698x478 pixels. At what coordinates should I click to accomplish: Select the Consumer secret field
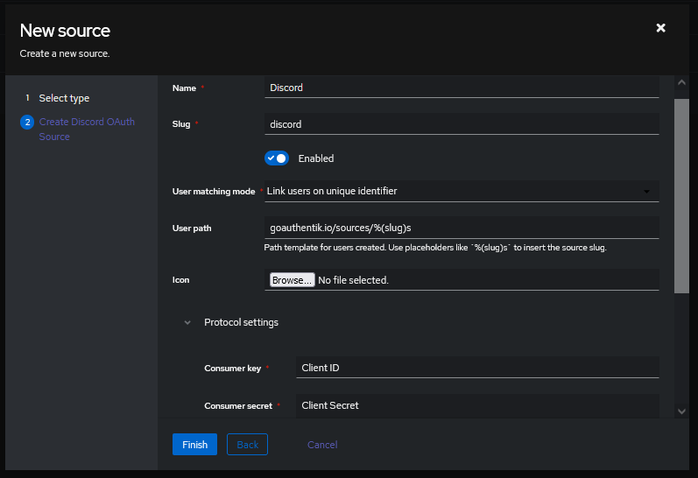(476, 405)
